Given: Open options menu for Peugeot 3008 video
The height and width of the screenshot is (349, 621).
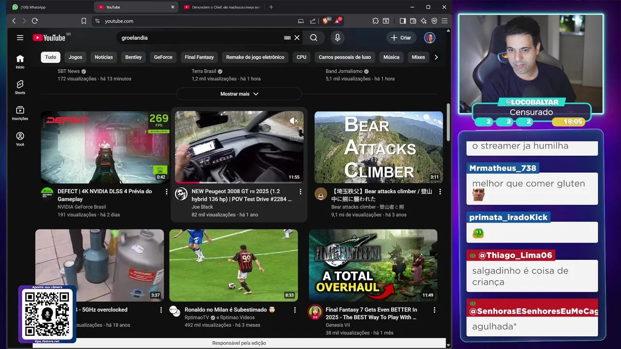Looking at the screenshot, I should 300,192.
